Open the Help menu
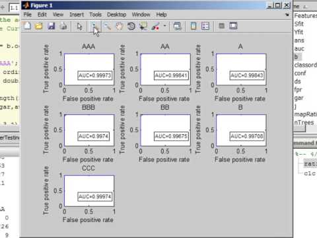Screen dimensions: 317x238 [x=161, y=15]
